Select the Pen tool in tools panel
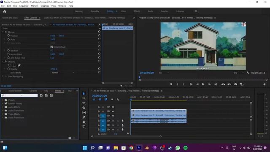This screenshot has height=152, width=270. click(x=84, y=117)
